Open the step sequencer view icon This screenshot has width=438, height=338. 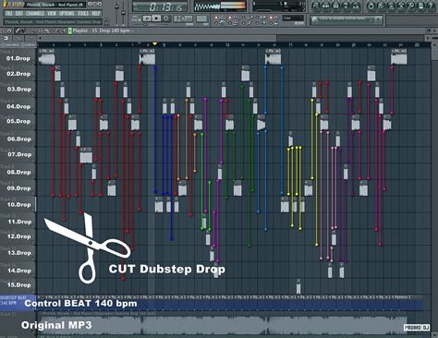(x=325, y=6)
